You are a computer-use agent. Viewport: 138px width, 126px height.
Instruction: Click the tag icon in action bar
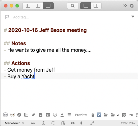point(33,115)
